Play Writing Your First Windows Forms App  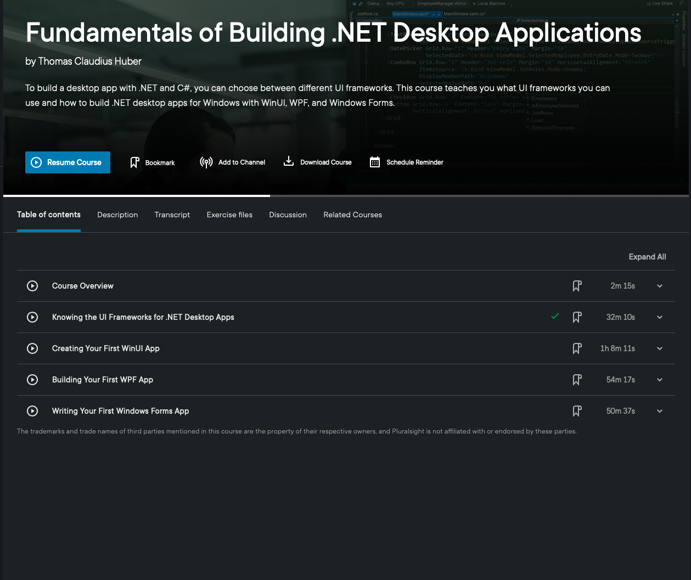pyautogui.click(x=32, y=411)
